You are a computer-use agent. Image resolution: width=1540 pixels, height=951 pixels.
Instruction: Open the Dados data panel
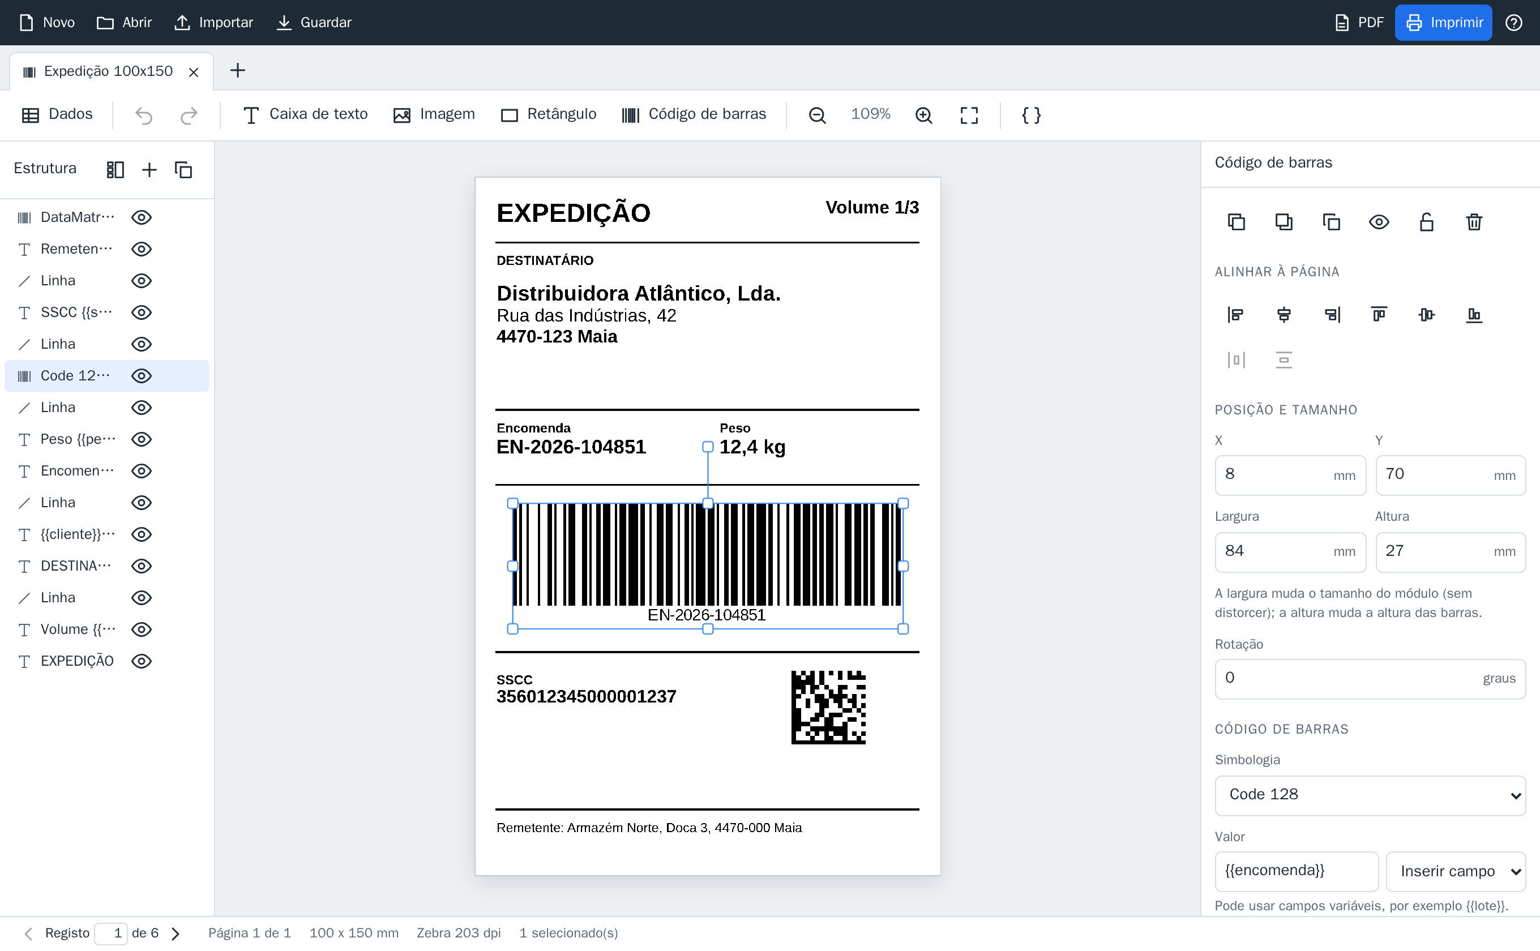[57, 114]
